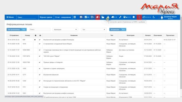Click the red exclamation mark icon
The image size is (182, 102).
(139, 17)
